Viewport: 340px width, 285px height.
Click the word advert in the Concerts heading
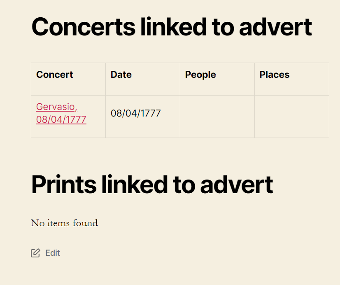coord(276,27)
